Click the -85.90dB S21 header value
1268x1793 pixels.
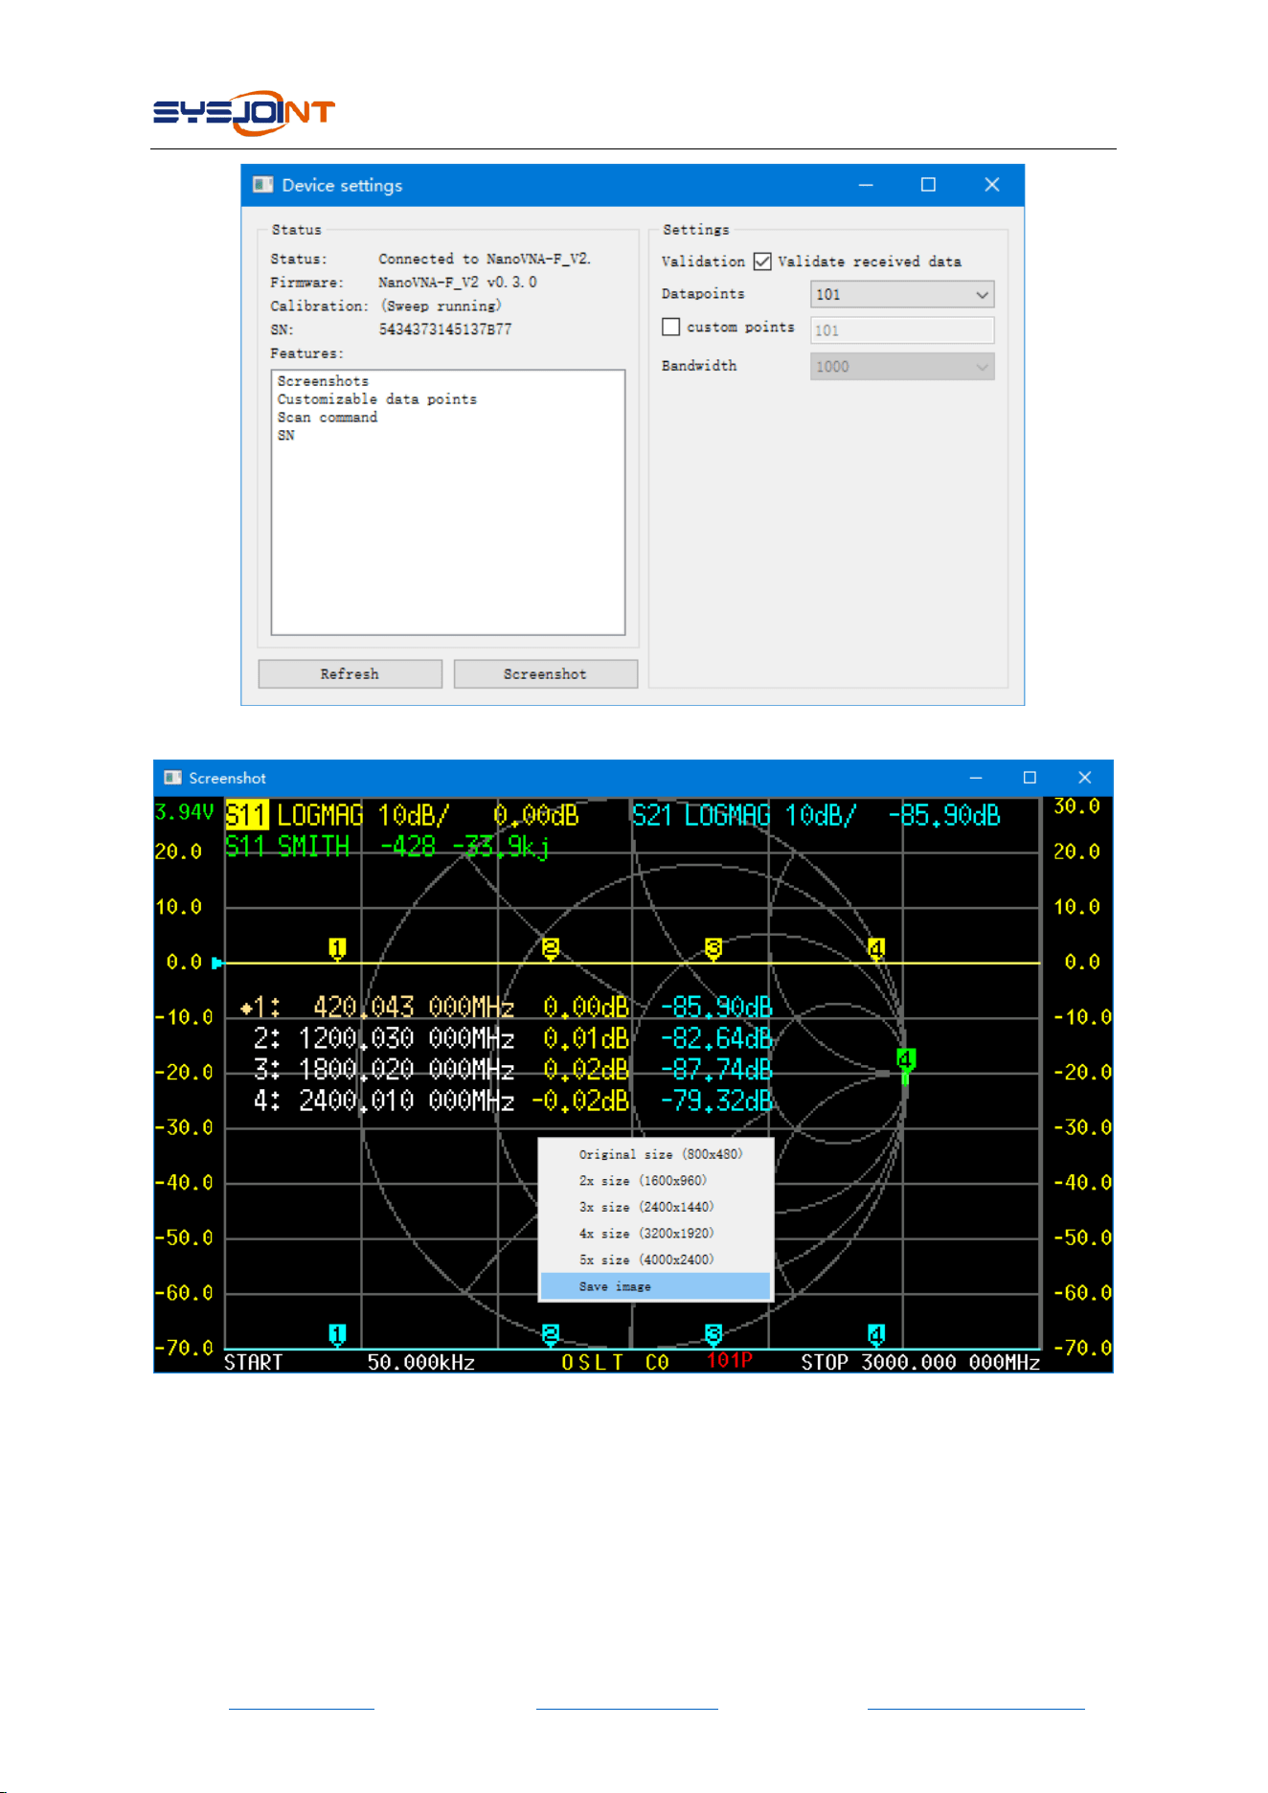(944, 815)
